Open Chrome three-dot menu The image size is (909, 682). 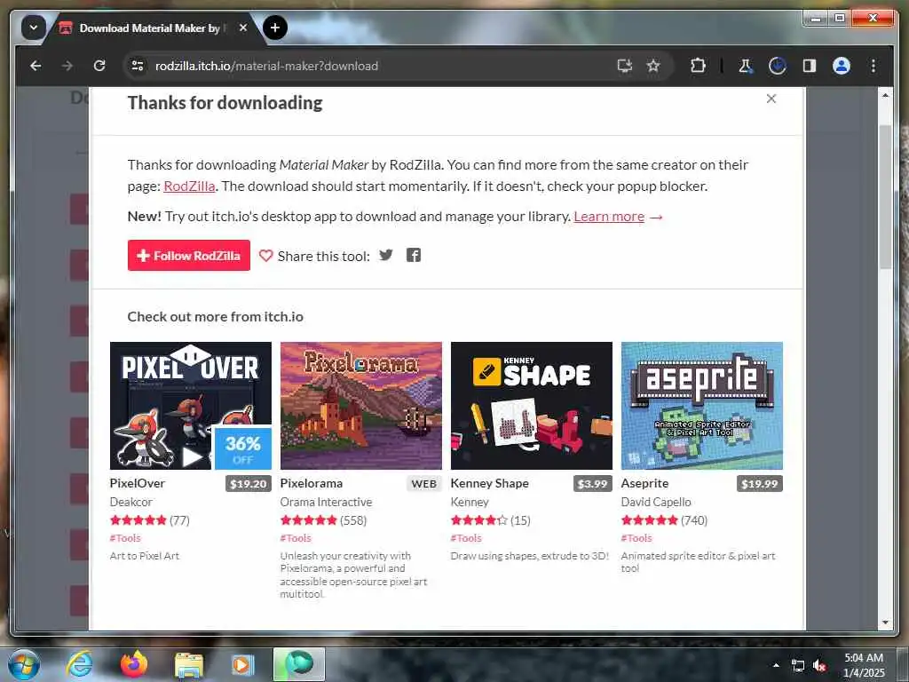point(873,66)
